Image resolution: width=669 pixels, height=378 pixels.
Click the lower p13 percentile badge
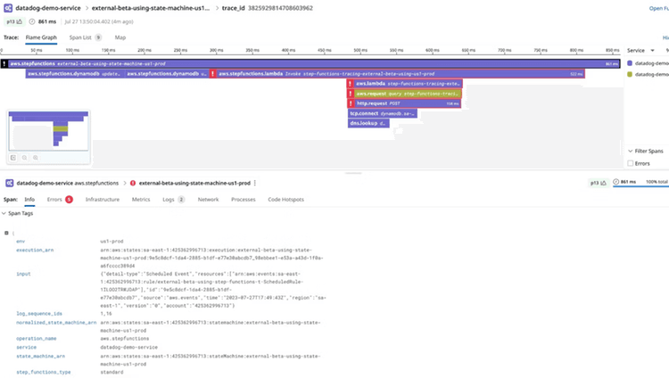(x=598, y=183)
